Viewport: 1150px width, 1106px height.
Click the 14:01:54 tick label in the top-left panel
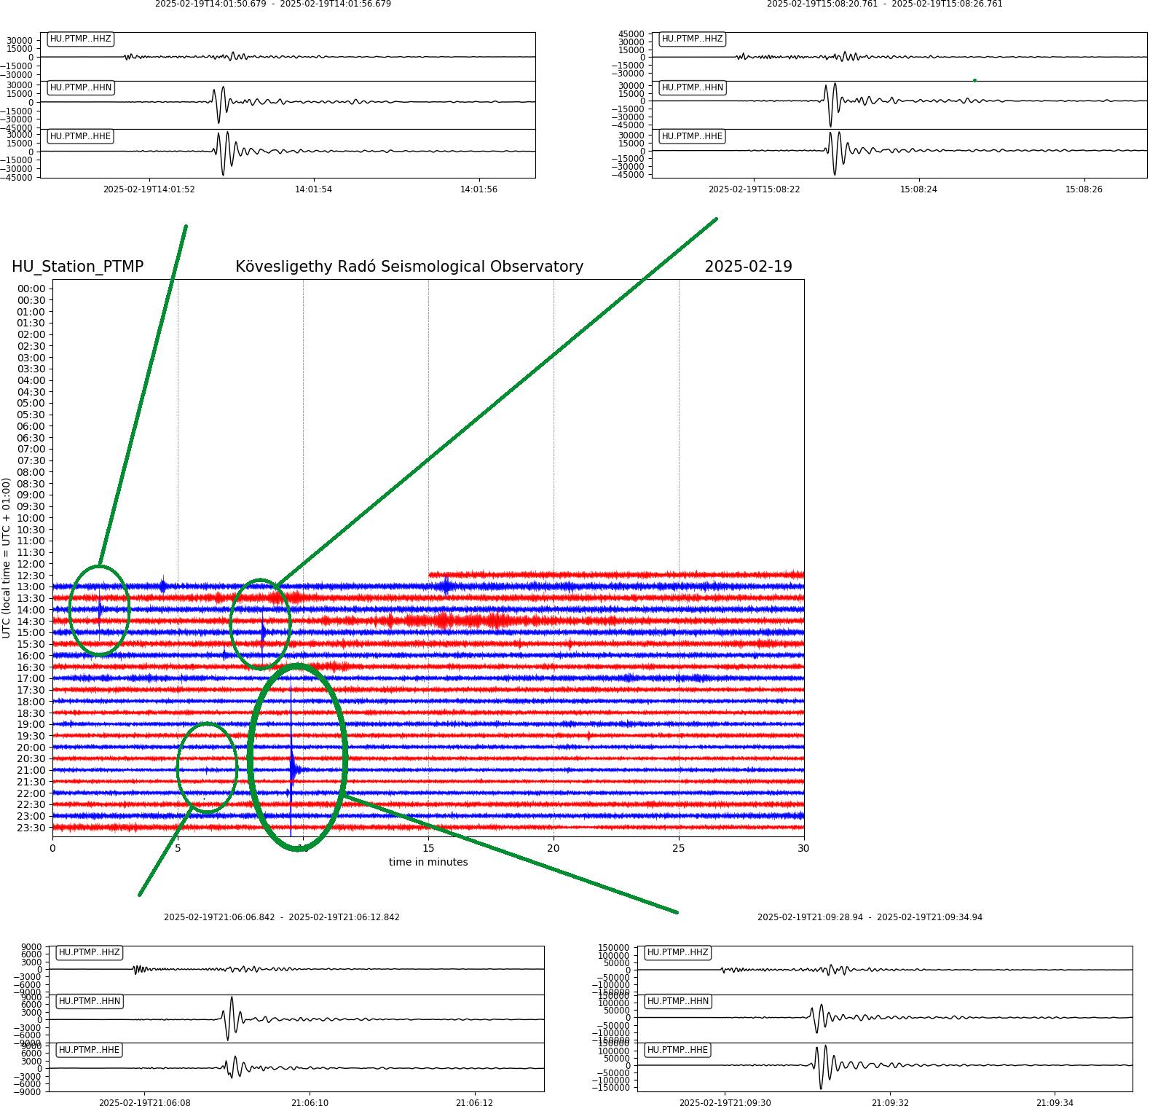(x=313, y=189)
